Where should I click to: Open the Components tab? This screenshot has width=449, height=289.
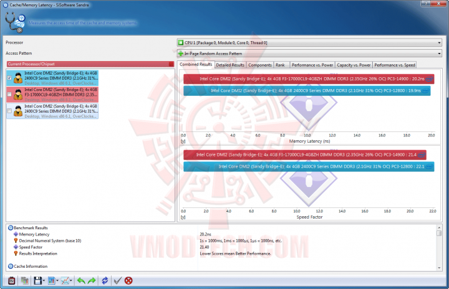pos(259,65)
